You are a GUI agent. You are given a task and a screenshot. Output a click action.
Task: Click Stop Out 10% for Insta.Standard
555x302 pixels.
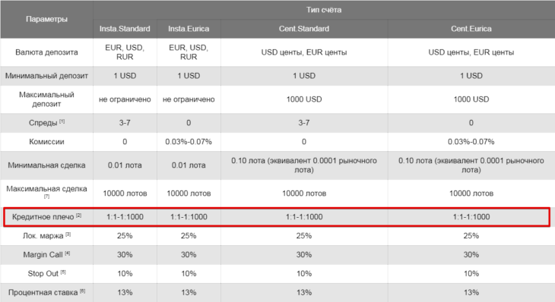125,273
